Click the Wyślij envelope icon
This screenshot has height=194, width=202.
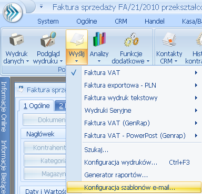pos(77,39)
